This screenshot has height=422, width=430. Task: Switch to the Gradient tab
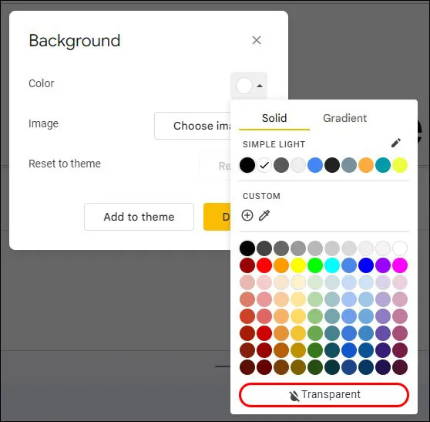point(344,118)
